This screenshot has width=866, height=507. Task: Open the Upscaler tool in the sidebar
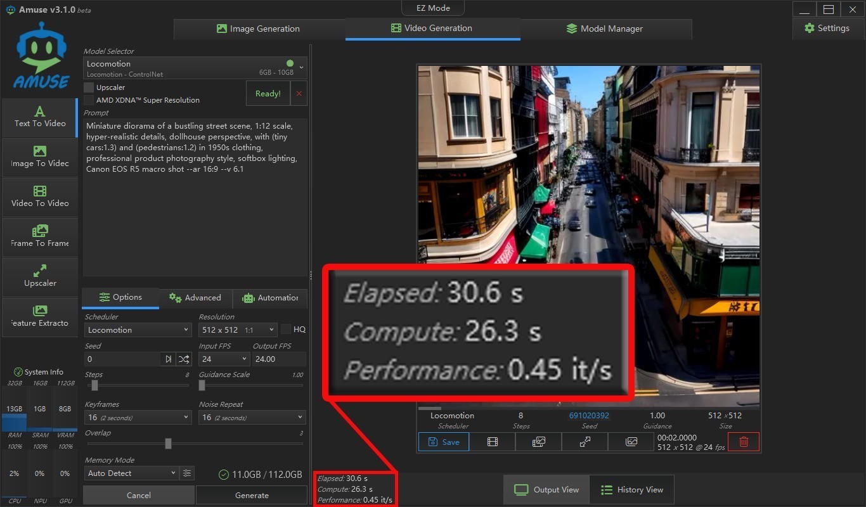pyautogui.click(x=40, y=276)
